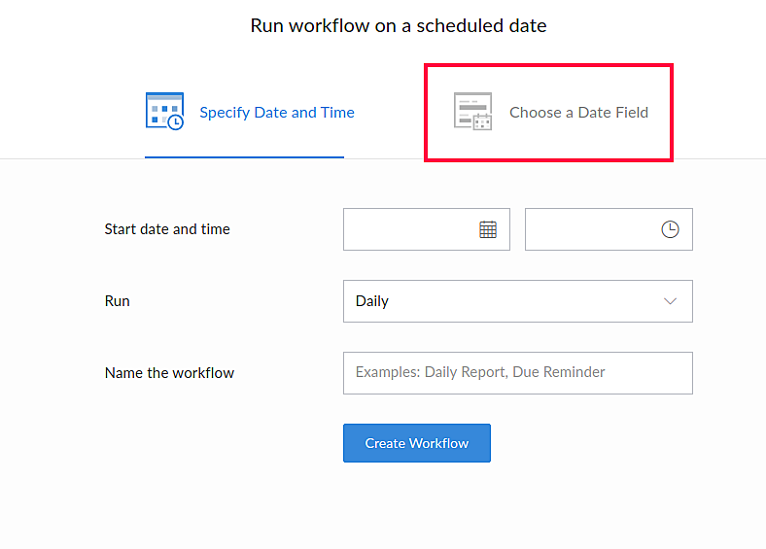This screenshot has width=766, height=549.
Task: Click the selected Daily value text
Action: (372, 301)
